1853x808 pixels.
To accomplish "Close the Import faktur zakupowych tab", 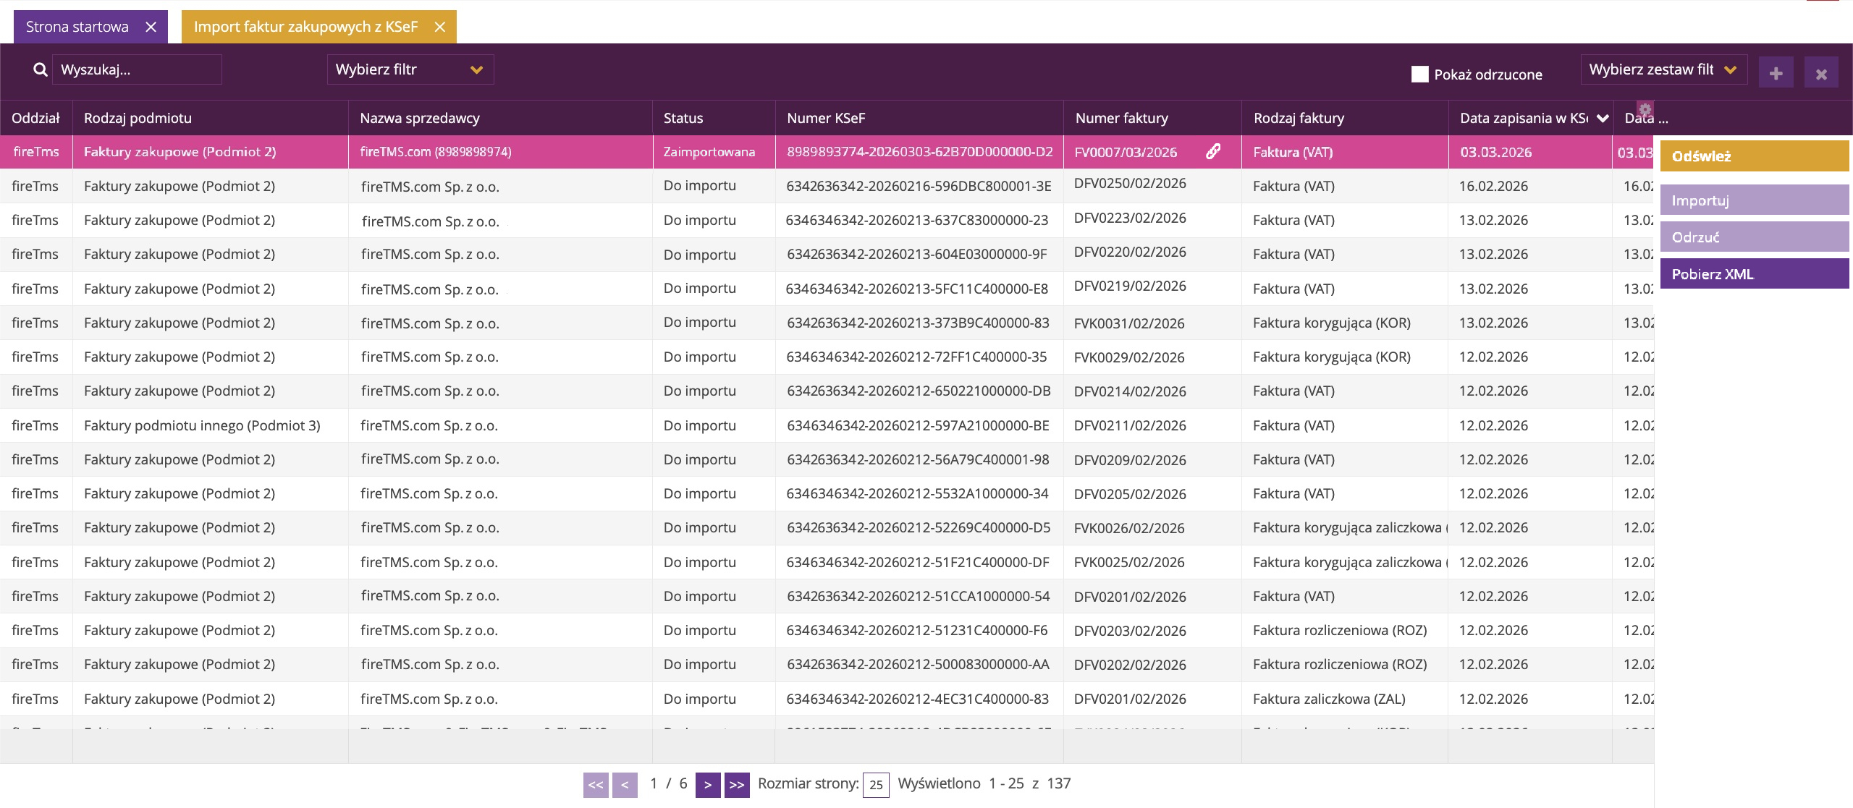I will pos(439,27).
